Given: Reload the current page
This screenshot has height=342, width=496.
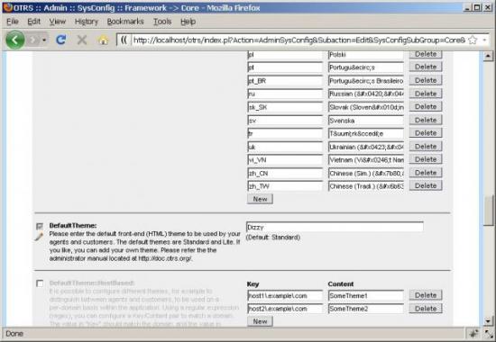Looking at the screenshot, I should pyautogui.click(x=61, y=40).
